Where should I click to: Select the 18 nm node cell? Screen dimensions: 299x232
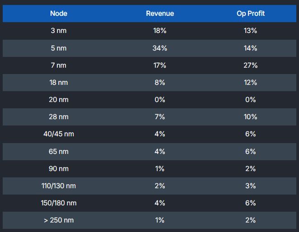click(59, 83)
